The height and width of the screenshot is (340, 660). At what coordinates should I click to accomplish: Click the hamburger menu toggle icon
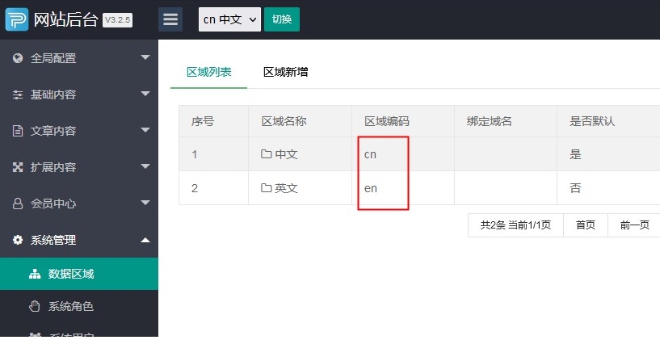[170, 19]
